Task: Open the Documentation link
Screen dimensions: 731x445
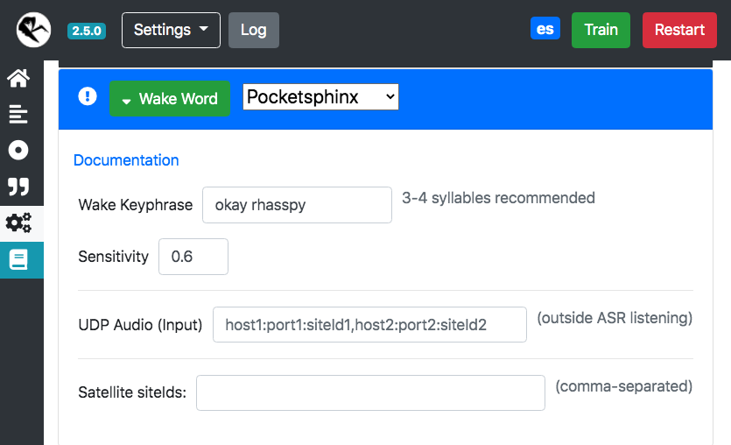Action: pyautogui.click(x=126, y=160)
